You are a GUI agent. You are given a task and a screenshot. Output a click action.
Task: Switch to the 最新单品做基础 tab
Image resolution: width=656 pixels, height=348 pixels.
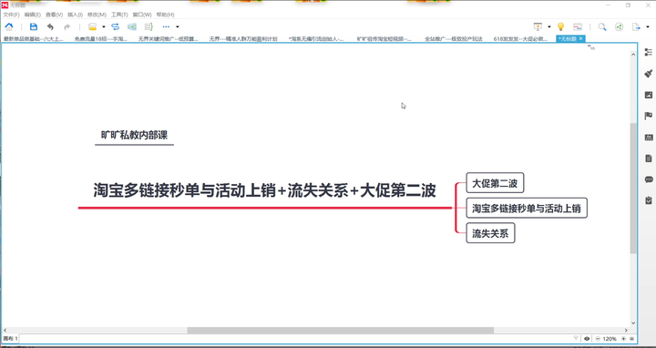pos(34,38)
